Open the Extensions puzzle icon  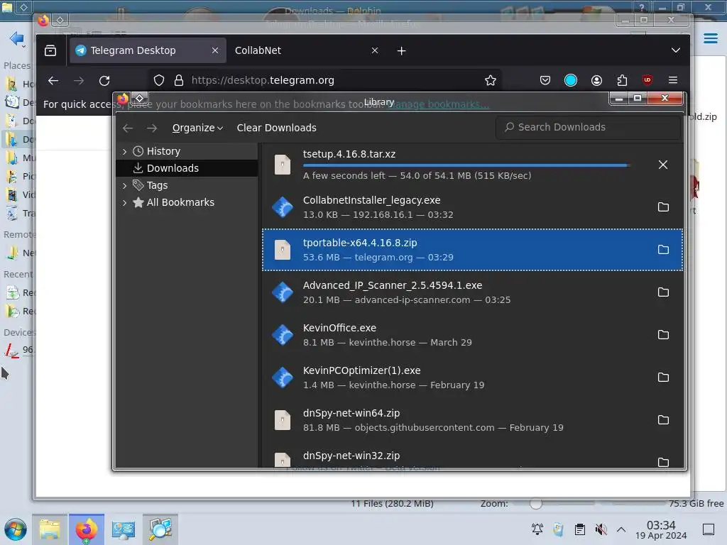coord(622,80)
